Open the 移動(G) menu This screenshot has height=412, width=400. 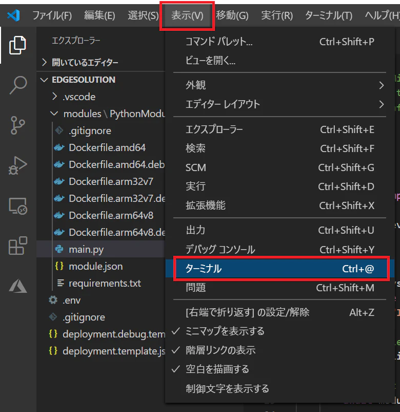click(232, 15)
